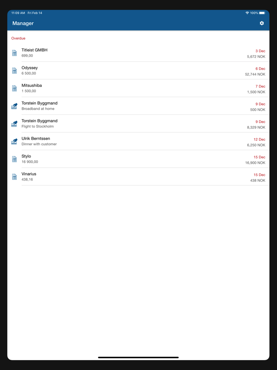Open the Settings gear in the toolbar
This screenshot has height=370, width=277.
coord(262,23)
